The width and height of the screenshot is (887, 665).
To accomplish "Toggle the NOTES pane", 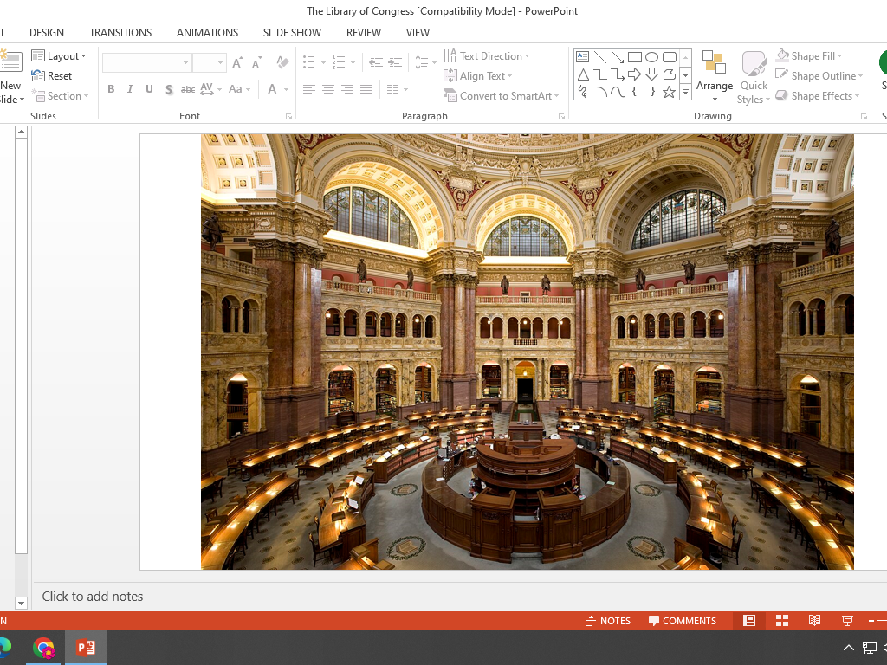I will click(x=608, y=621).
